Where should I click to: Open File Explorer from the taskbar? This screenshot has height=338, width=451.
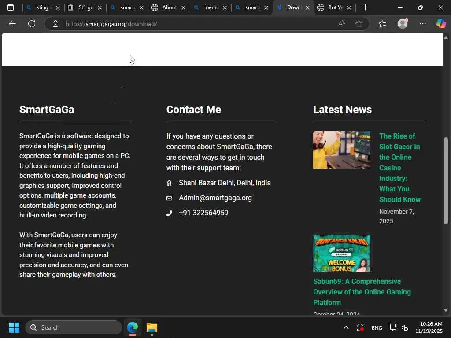152,327
